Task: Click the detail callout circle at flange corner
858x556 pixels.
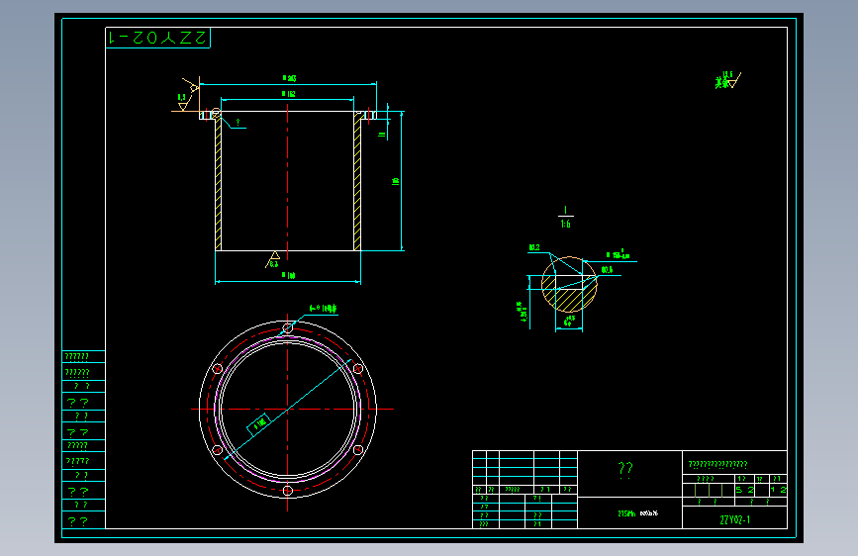Action: (216, 114)
